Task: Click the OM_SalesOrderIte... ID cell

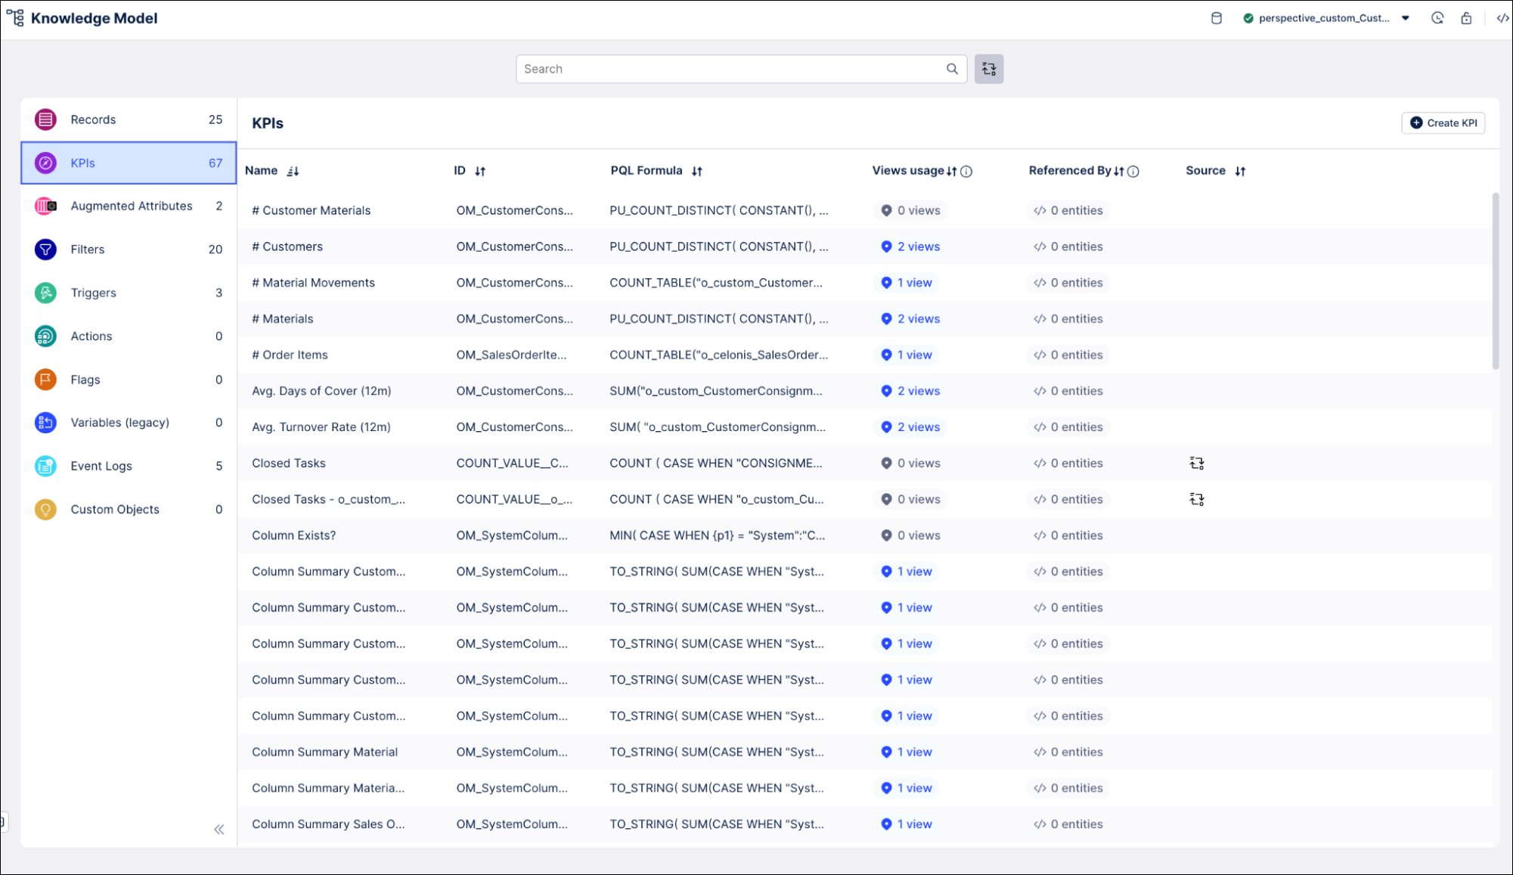Action: (x=511, y=355)
